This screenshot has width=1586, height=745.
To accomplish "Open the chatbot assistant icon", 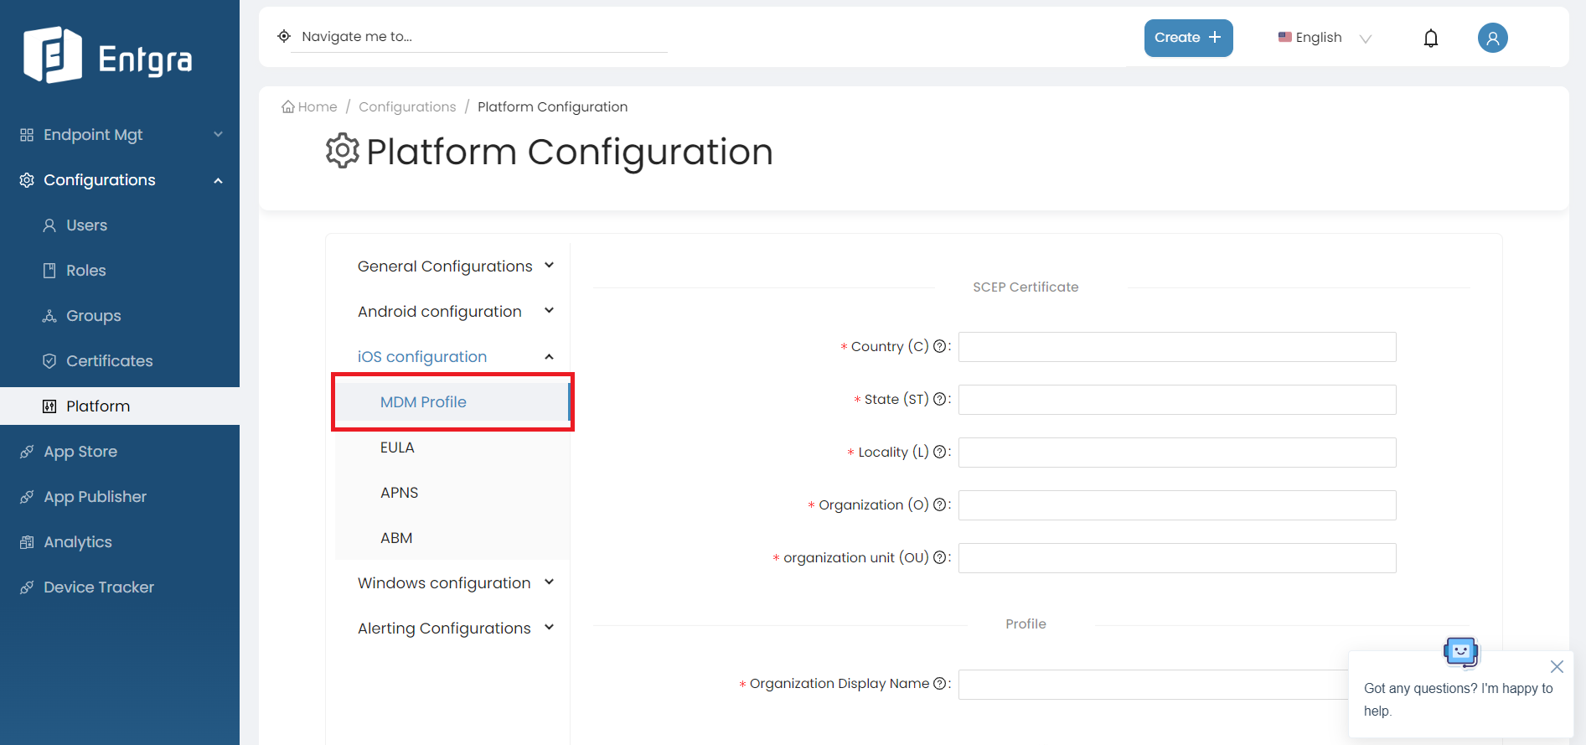I will [1461, 651].
